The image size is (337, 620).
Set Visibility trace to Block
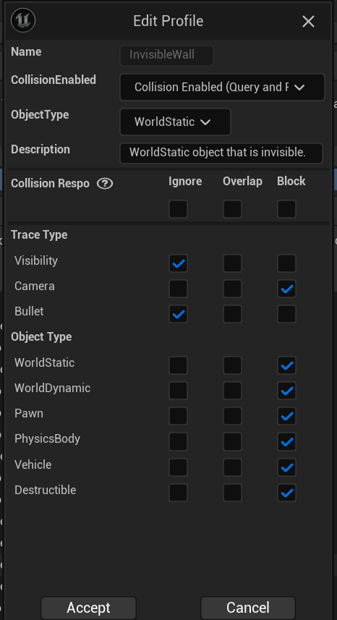coord(286,263)
